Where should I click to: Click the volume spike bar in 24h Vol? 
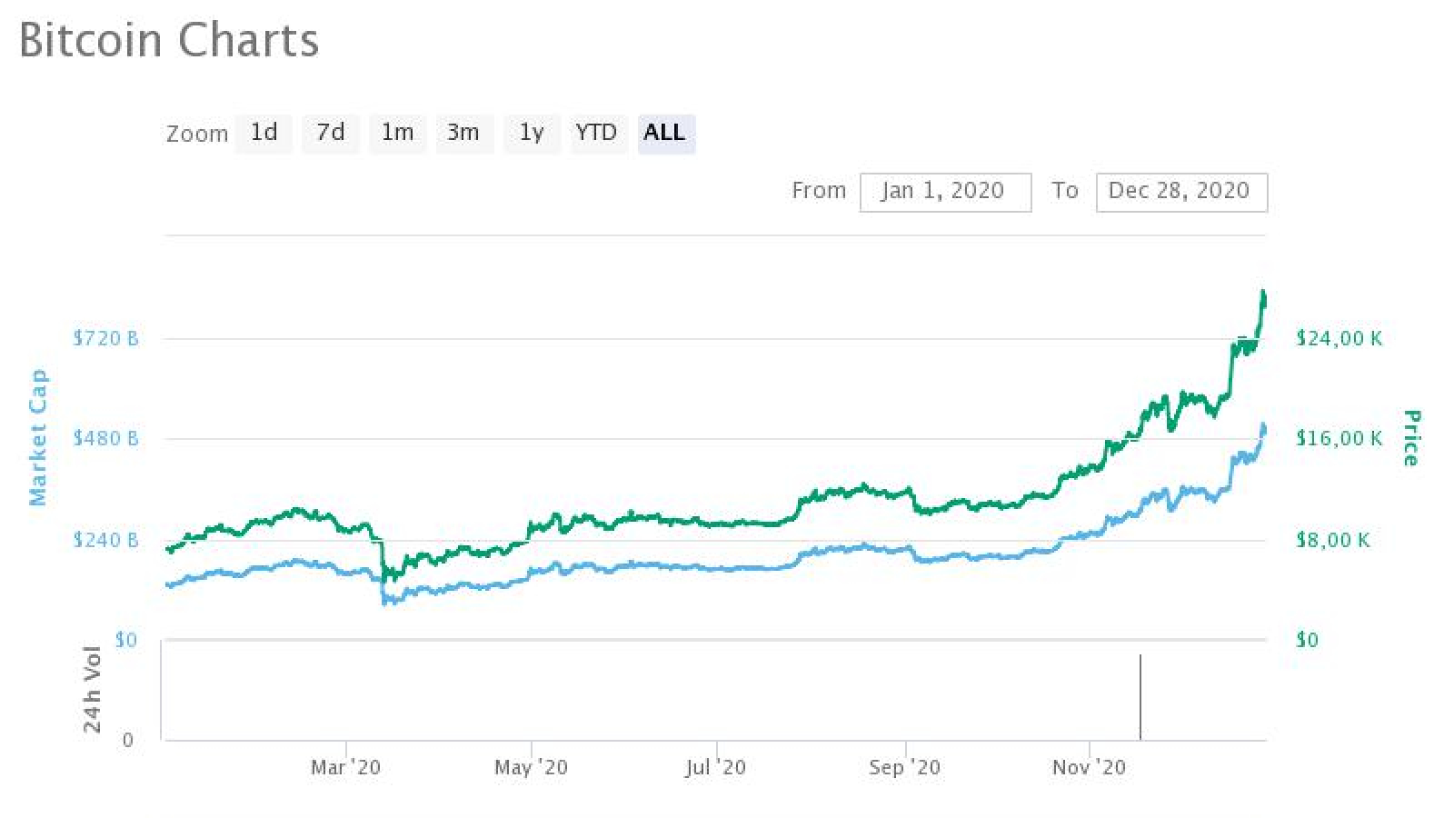pos(1140,696)
